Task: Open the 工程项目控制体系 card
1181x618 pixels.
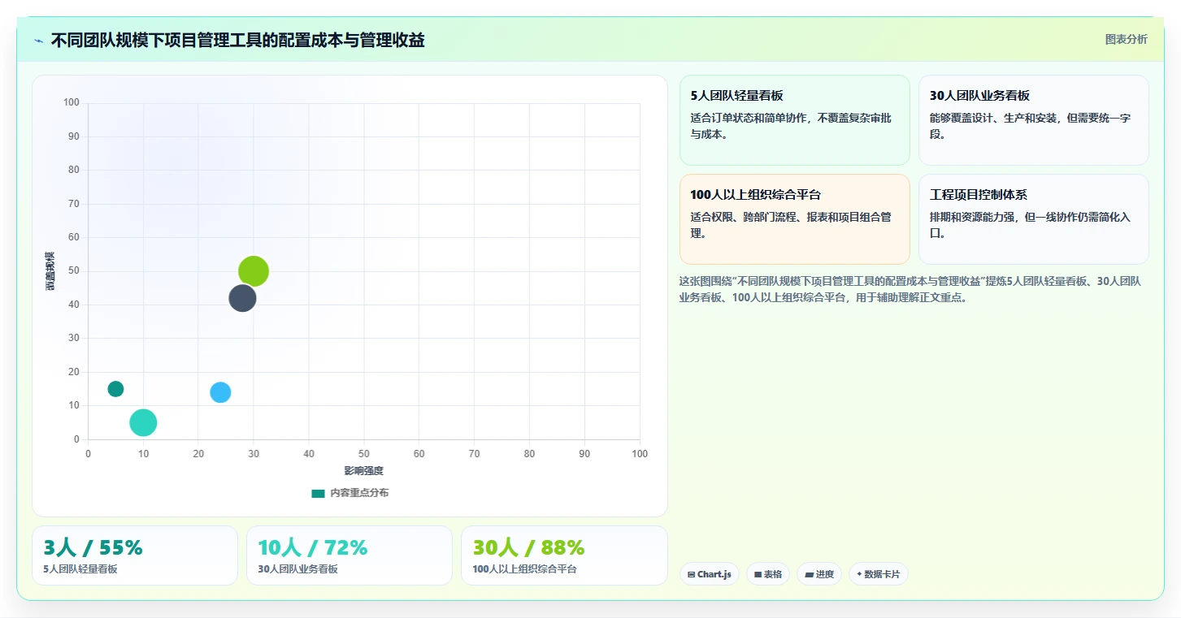Action: [1033, 219]
